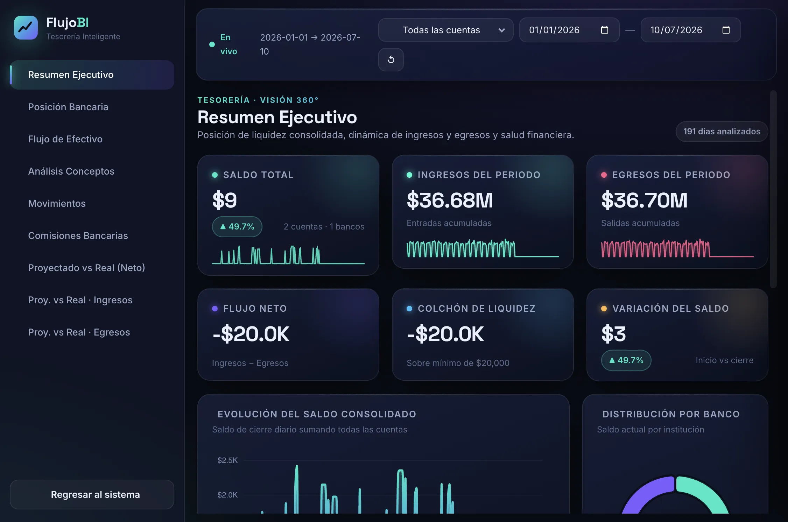Click the En vivo status indicator
Image resolution: width=788 pixels, height=522 pixels.
pyautogui.click(x=223, y=44)
